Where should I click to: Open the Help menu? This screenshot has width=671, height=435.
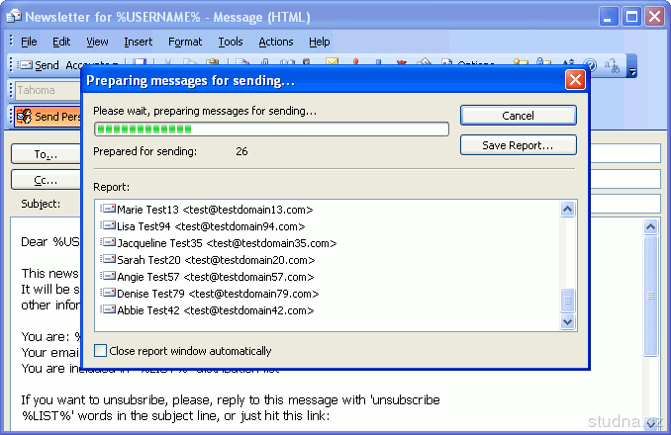tap(320, 42)
